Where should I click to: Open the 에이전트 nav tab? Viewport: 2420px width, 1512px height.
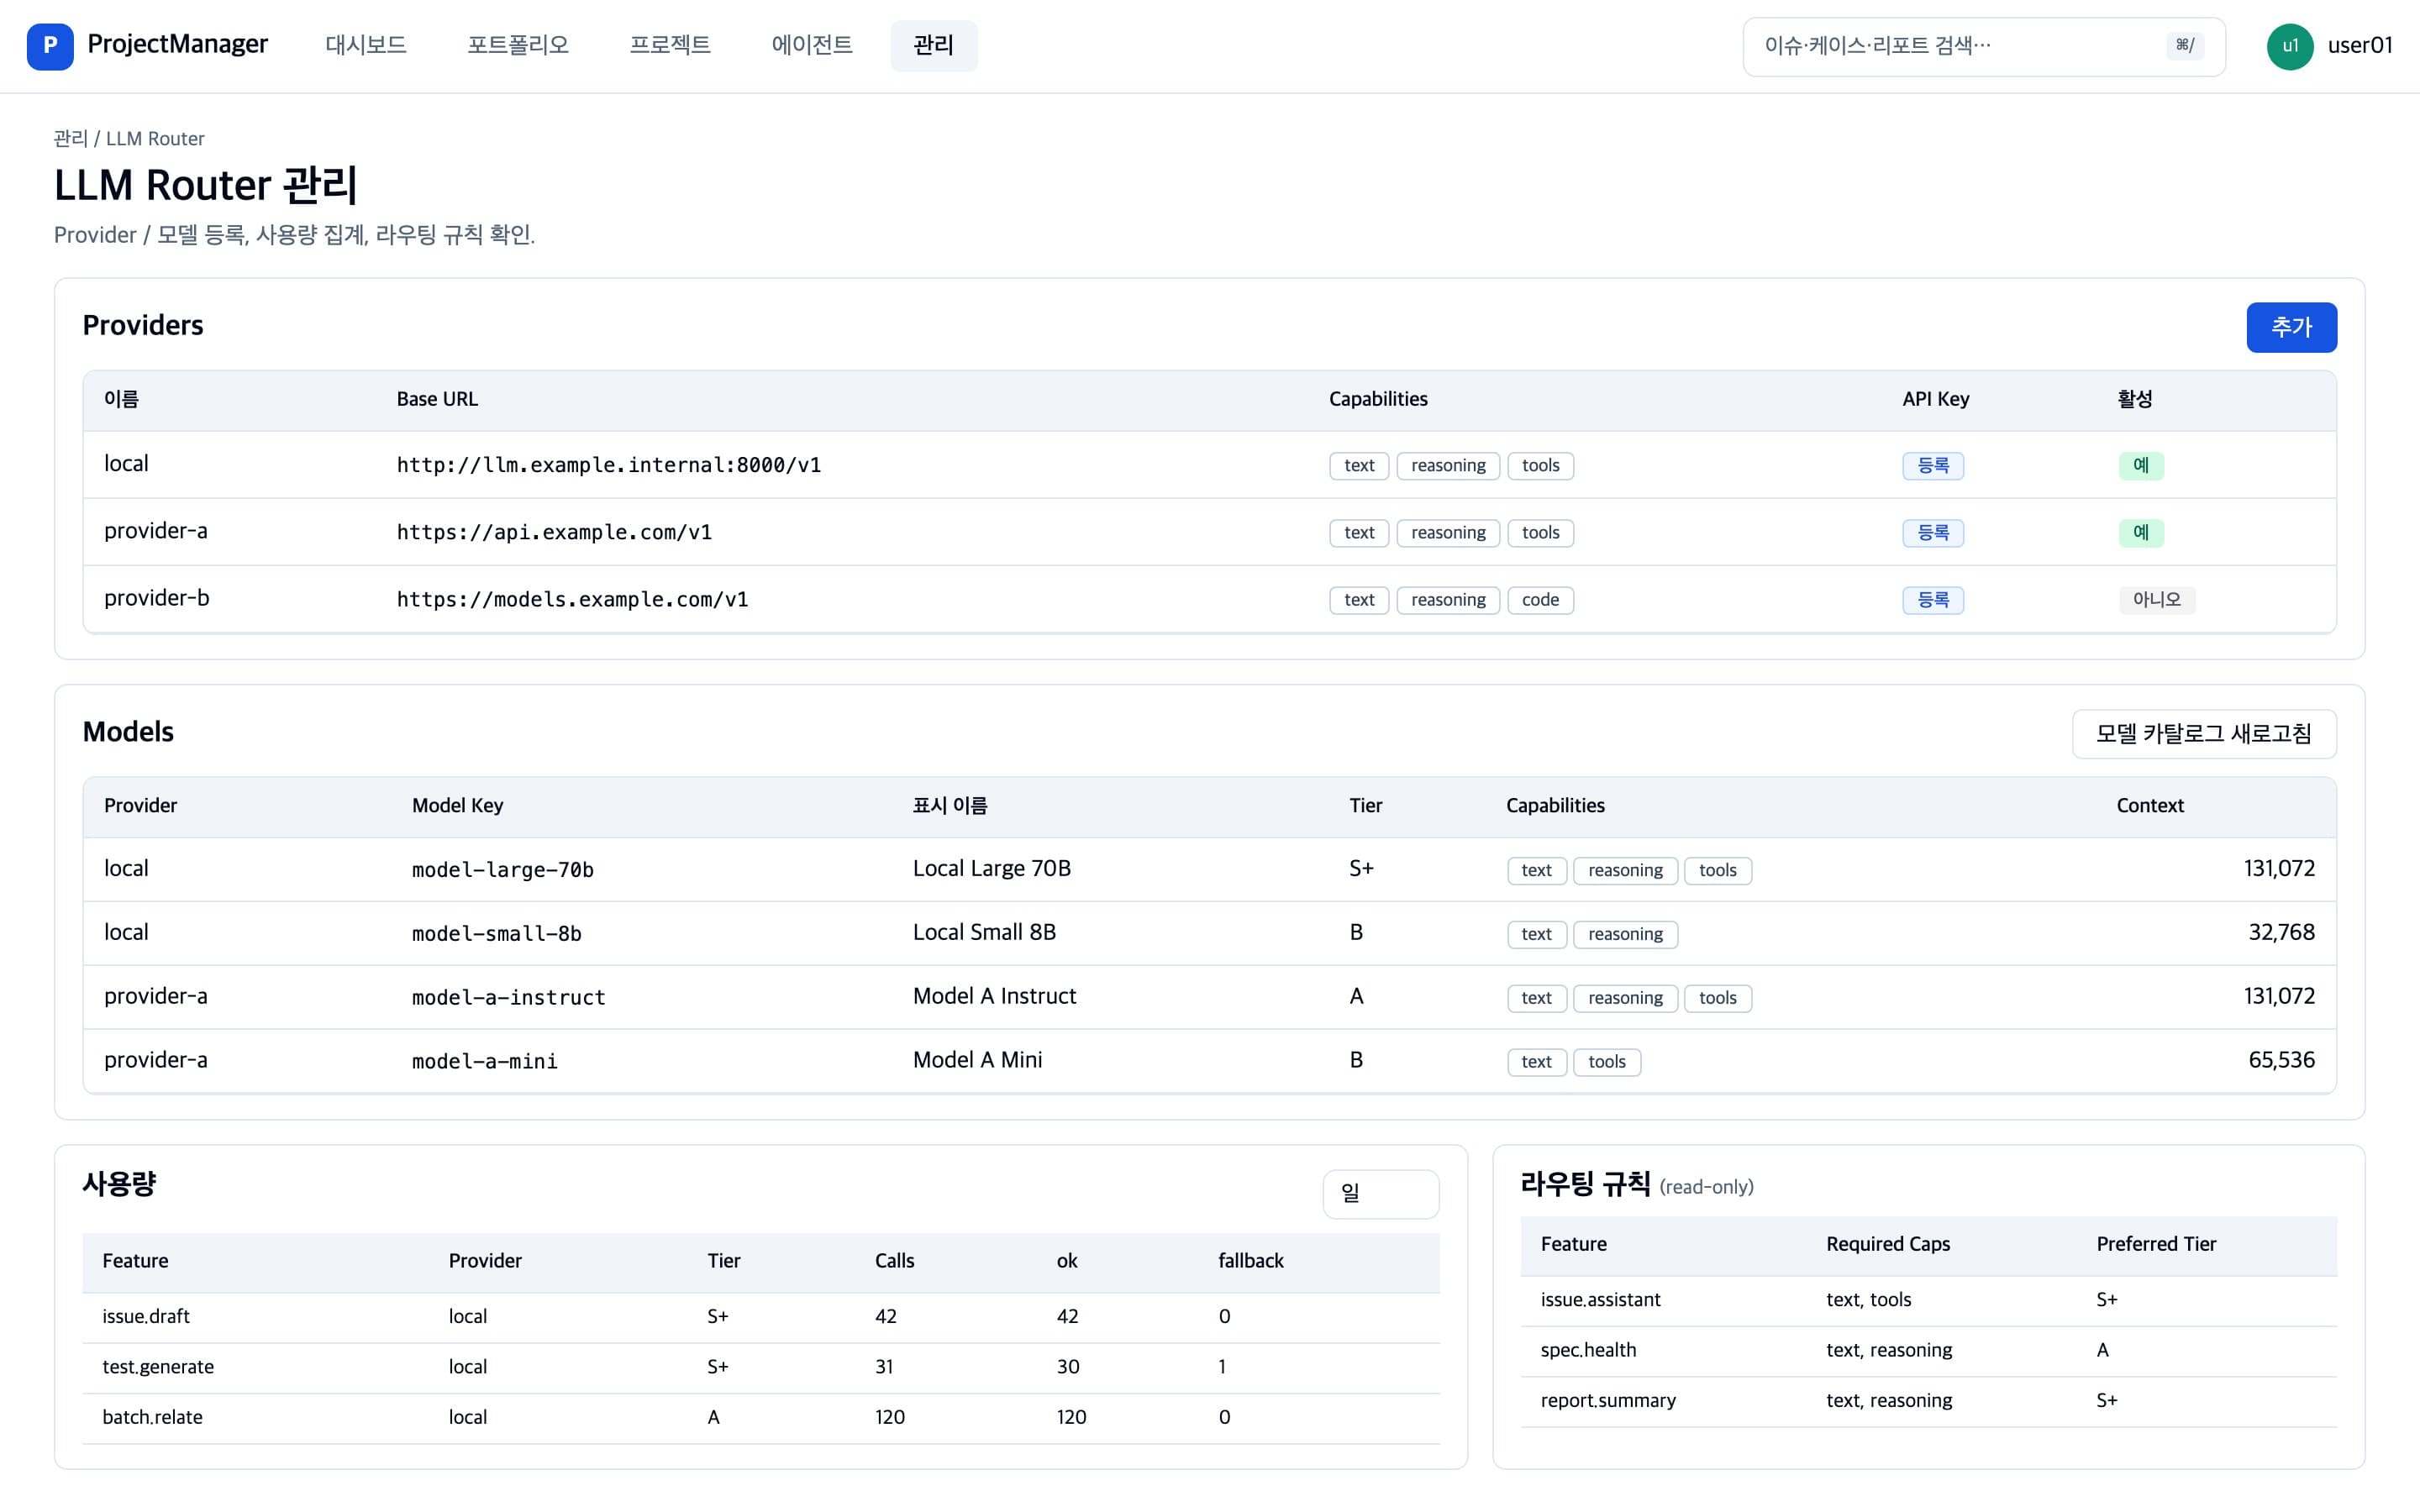[x=812, y=45]
